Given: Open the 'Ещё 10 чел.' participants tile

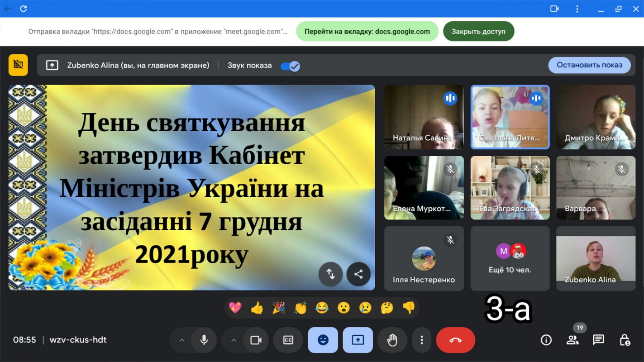Looking at the screenshot, I should pyautogui.click(x=510, y=258).
